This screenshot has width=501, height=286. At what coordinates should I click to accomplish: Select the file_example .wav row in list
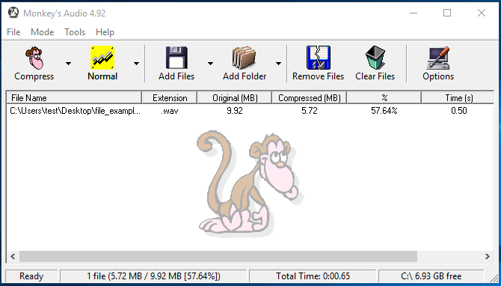250,111
